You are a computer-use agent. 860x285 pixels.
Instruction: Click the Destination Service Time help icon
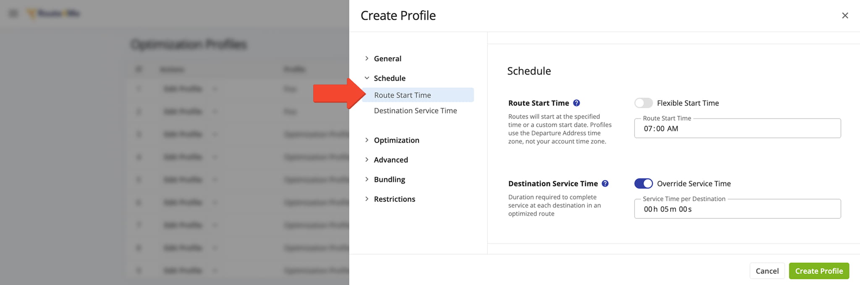[x=605, y=183]
